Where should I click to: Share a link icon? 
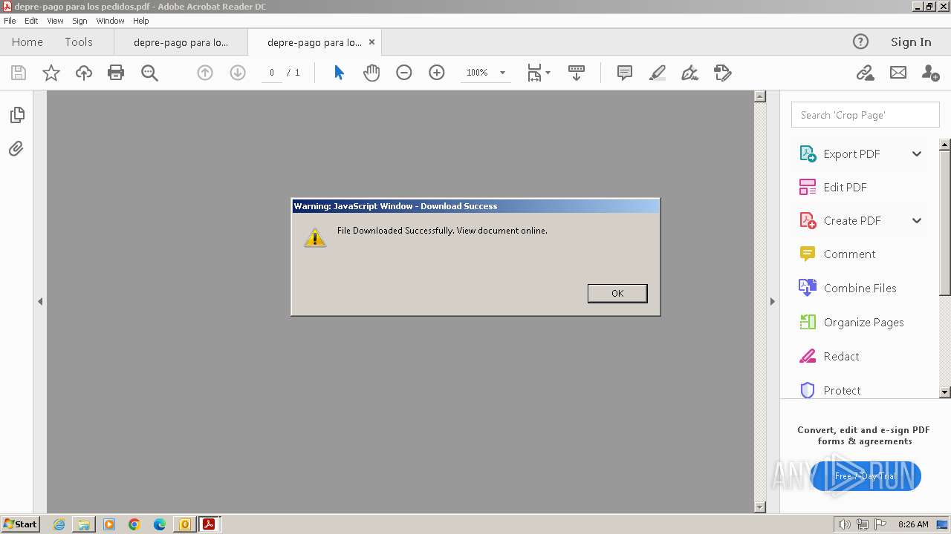[x=865, y=73]
